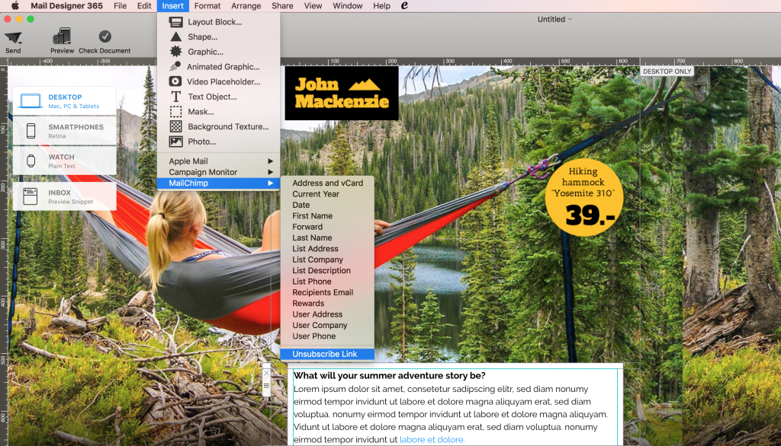Click the 'Retina' Smartphones subtitle

56,136
